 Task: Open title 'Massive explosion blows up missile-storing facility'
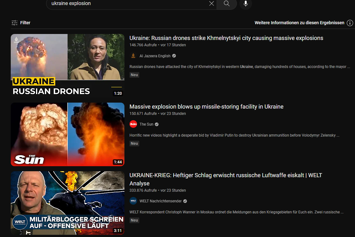coord(206,107)
